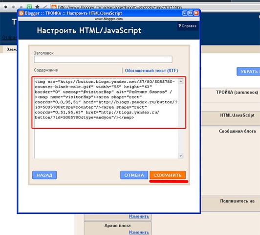Click inside the Содержание HTML code textarea

(106, 119)
